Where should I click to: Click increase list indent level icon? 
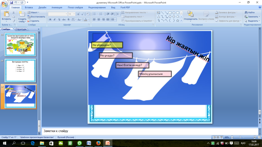[x=112, y=14]
